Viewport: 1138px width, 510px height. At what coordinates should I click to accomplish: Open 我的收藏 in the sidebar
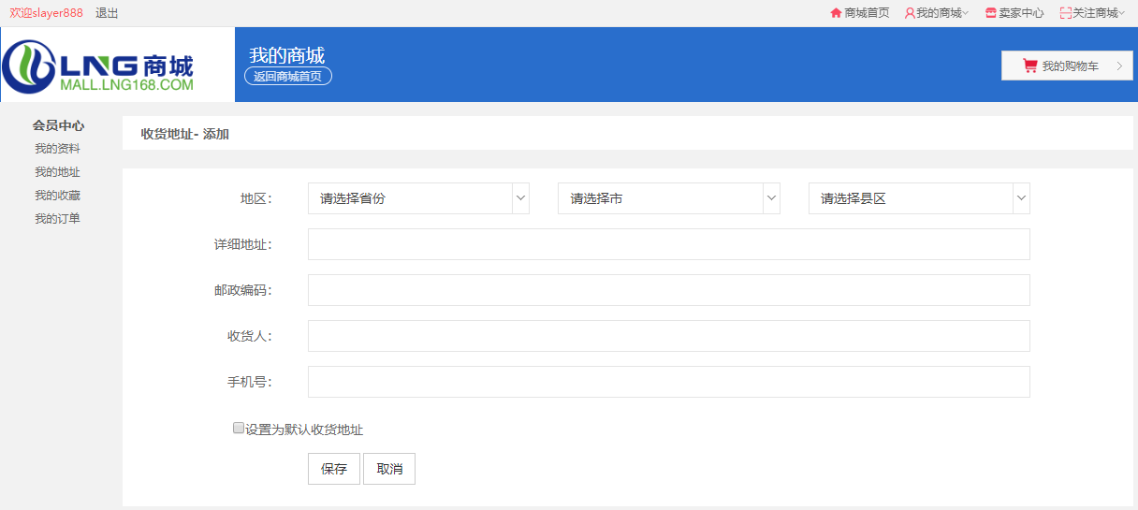(x=57, y=196)
